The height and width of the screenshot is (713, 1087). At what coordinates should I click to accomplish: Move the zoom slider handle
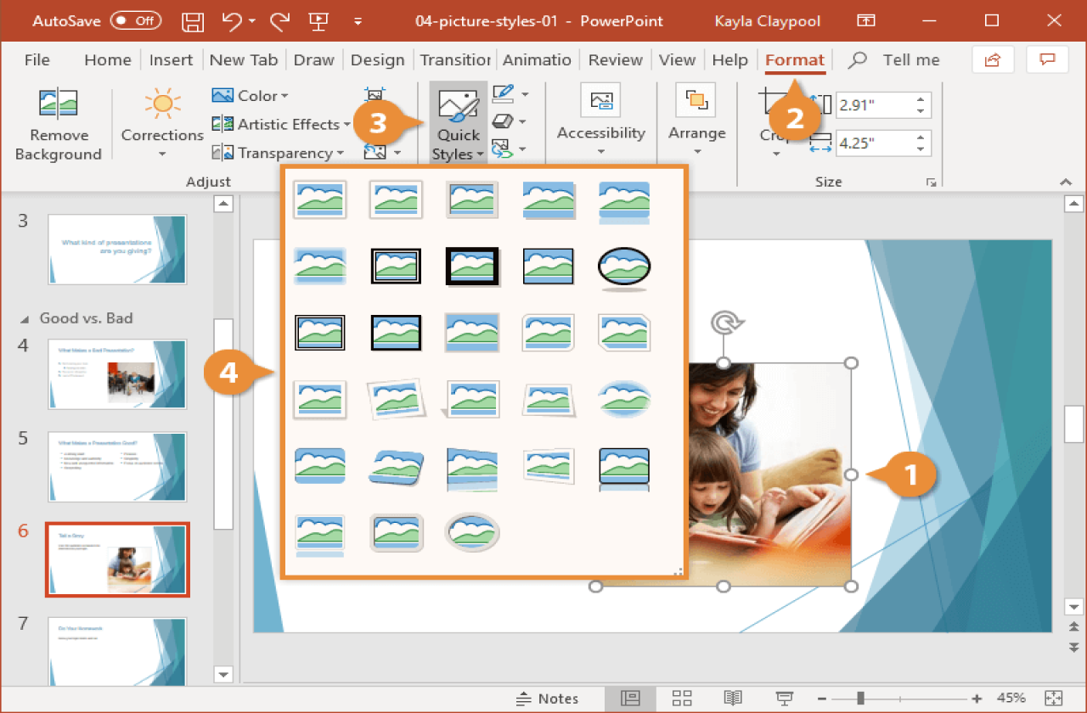click(x=860, y=699)
